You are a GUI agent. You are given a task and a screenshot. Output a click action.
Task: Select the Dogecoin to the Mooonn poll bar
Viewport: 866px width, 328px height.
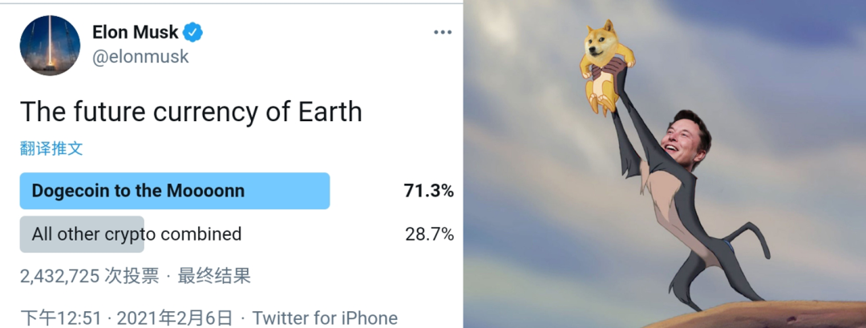175,191
